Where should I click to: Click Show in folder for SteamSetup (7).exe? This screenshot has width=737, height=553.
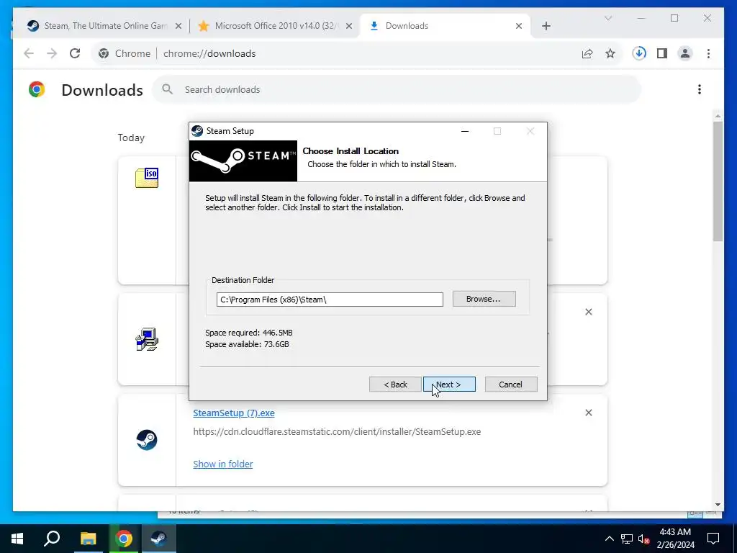(x=223, y=464)
